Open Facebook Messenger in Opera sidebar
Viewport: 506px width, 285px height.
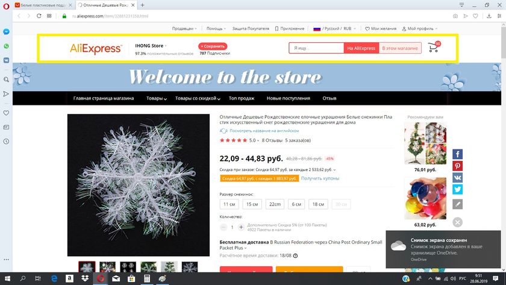coord(6,31)
